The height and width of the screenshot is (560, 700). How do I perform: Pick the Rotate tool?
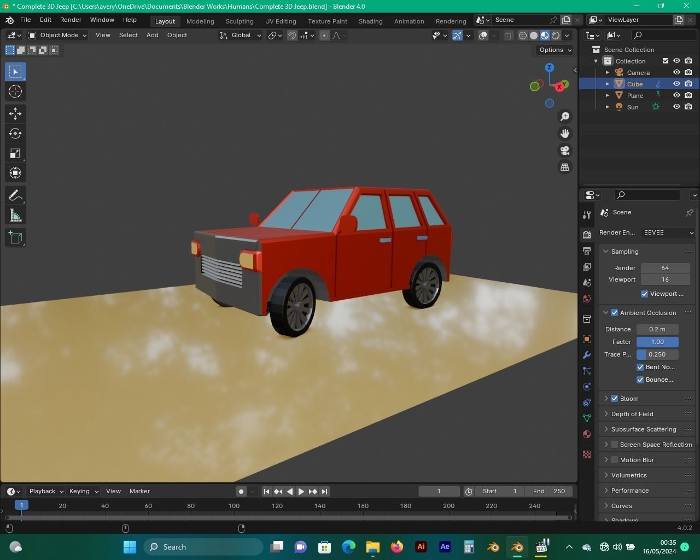click(x=15, y=133)
